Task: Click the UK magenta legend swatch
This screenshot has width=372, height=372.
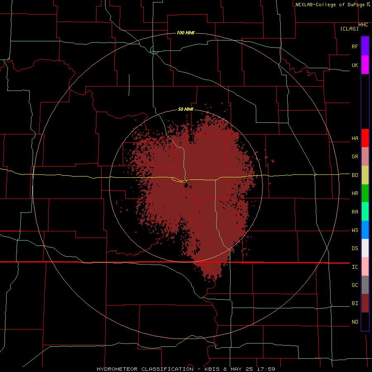Action: 365,65
